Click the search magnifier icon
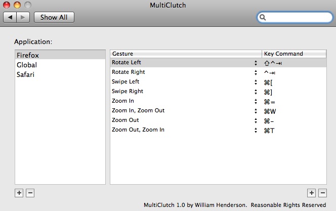The width and height of the screenshot is (336, 211). [x=263, y=18]
